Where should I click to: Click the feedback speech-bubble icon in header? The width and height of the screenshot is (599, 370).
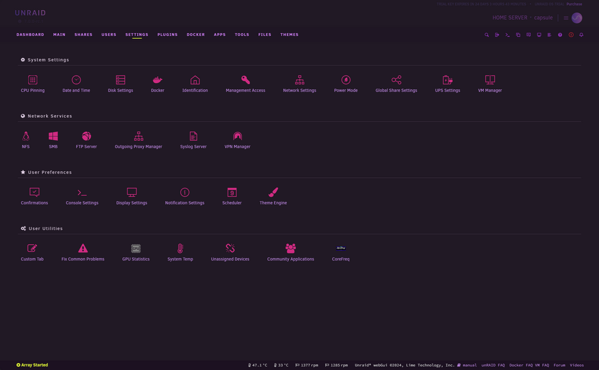click(528, 35)
